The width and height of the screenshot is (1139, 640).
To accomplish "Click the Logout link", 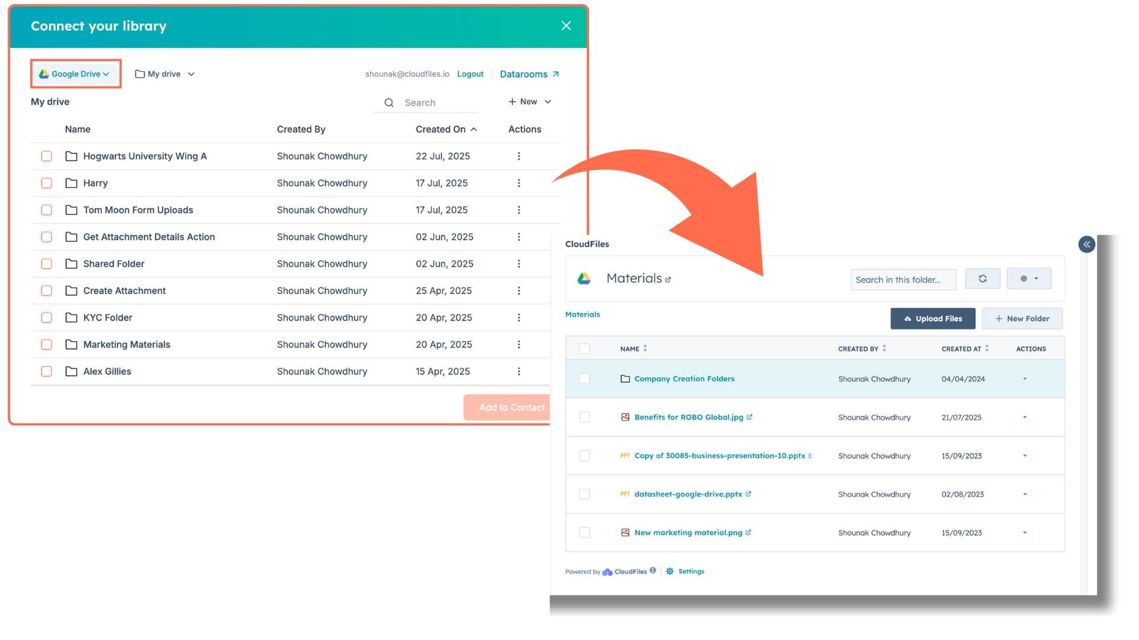I will pyautogui.click(x=470, y=73).
